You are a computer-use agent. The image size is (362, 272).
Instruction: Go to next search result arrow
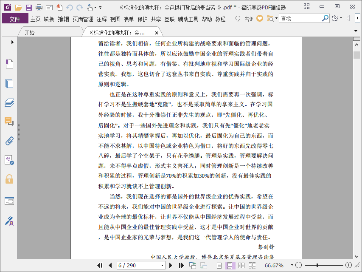point(358,18)
